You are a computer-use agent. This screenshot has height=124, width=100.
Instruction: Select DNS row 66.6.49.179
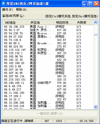[48, 86]
